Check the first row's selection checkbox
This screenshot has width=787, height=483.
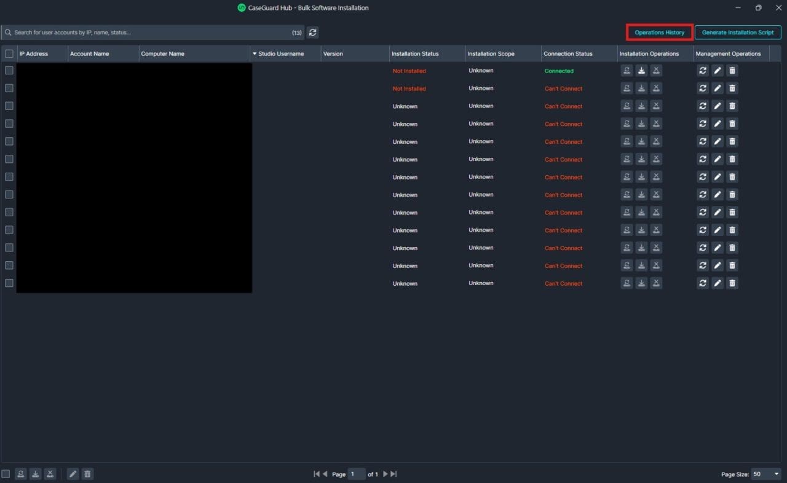pyautogui.click(x=9, y=71)
